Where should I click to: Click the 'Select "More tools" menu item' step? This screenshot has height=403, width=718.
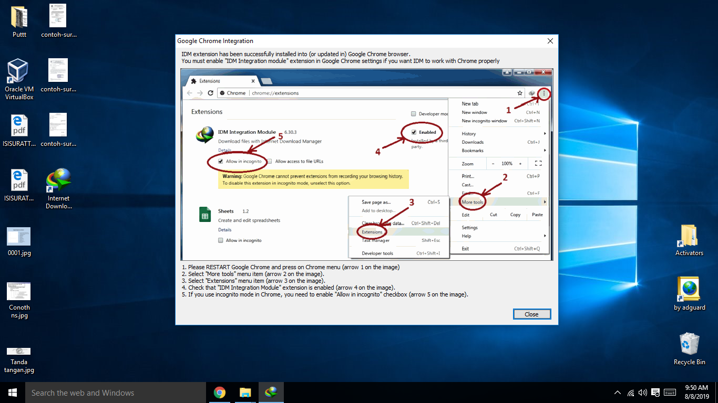[x=253, y=274]
